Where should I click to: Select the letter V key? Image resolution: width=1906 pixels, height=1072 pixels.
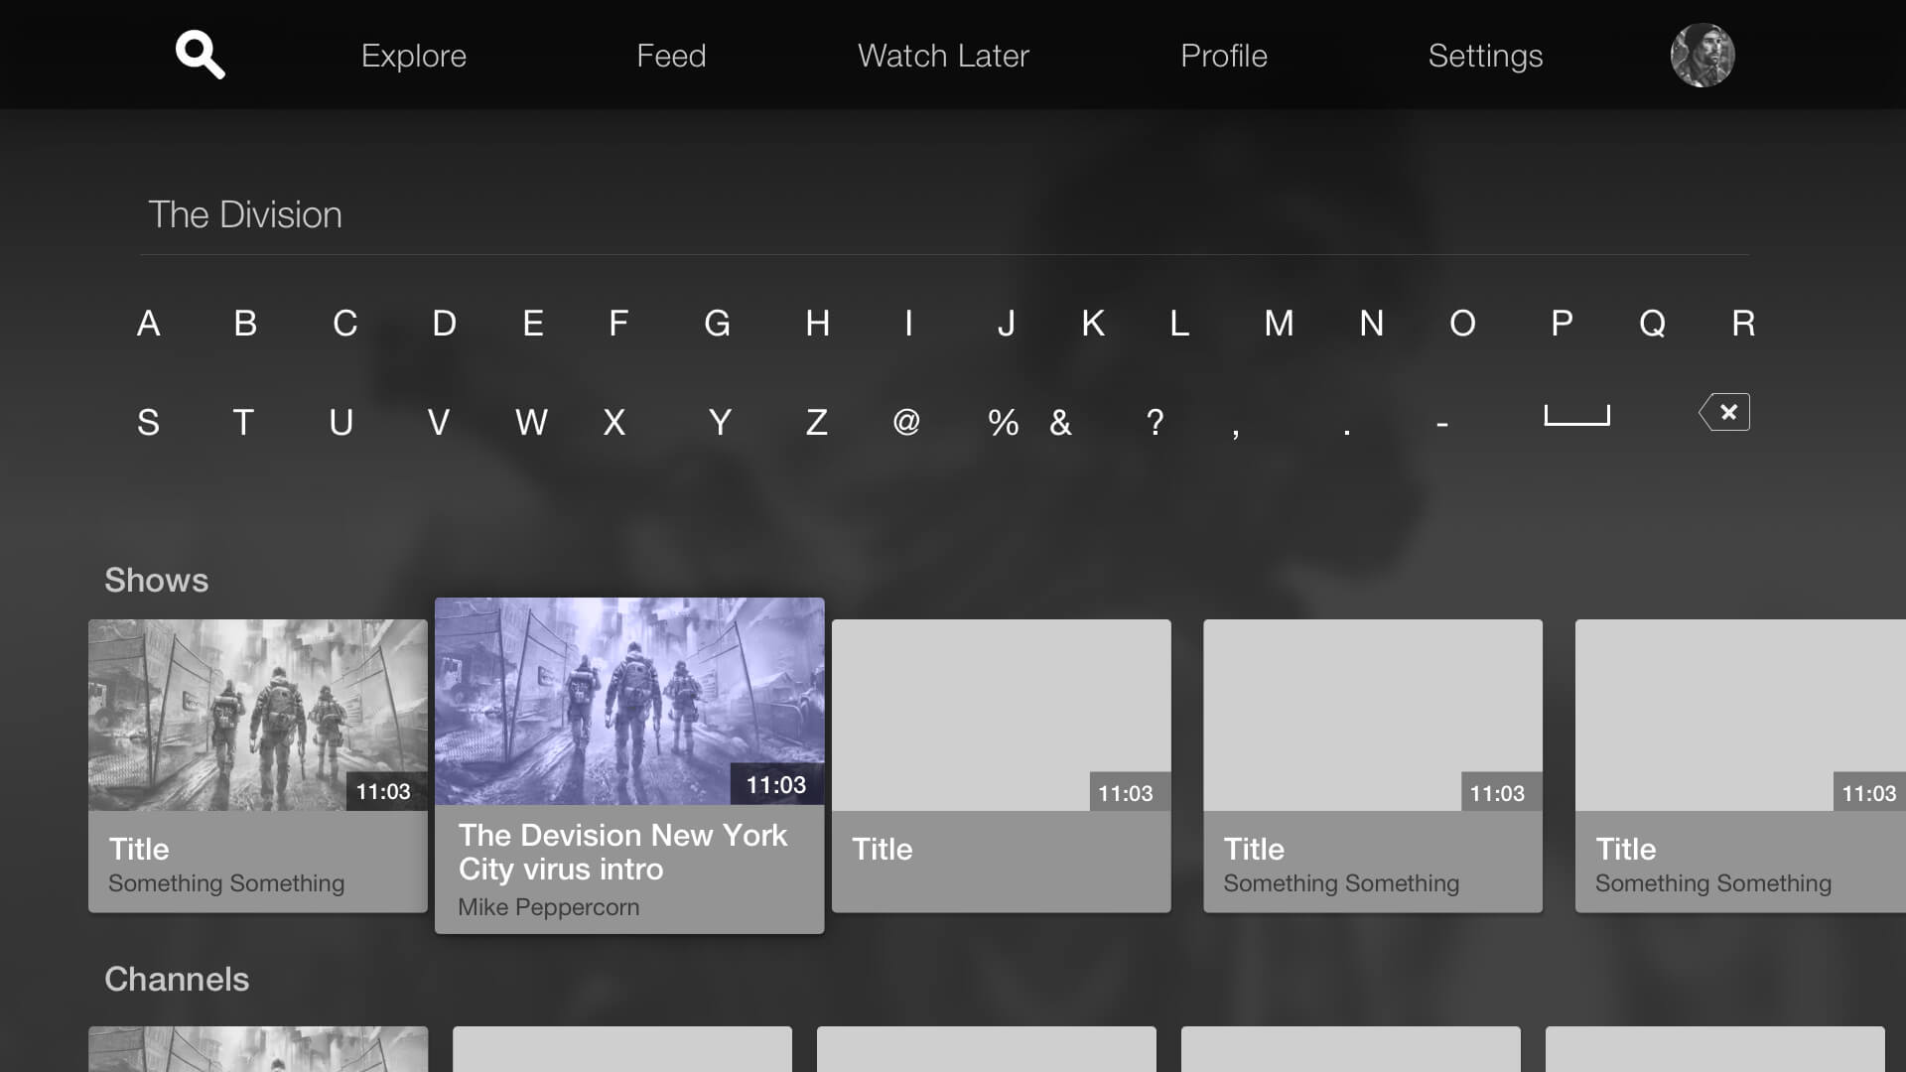click(x=438, y=423)
